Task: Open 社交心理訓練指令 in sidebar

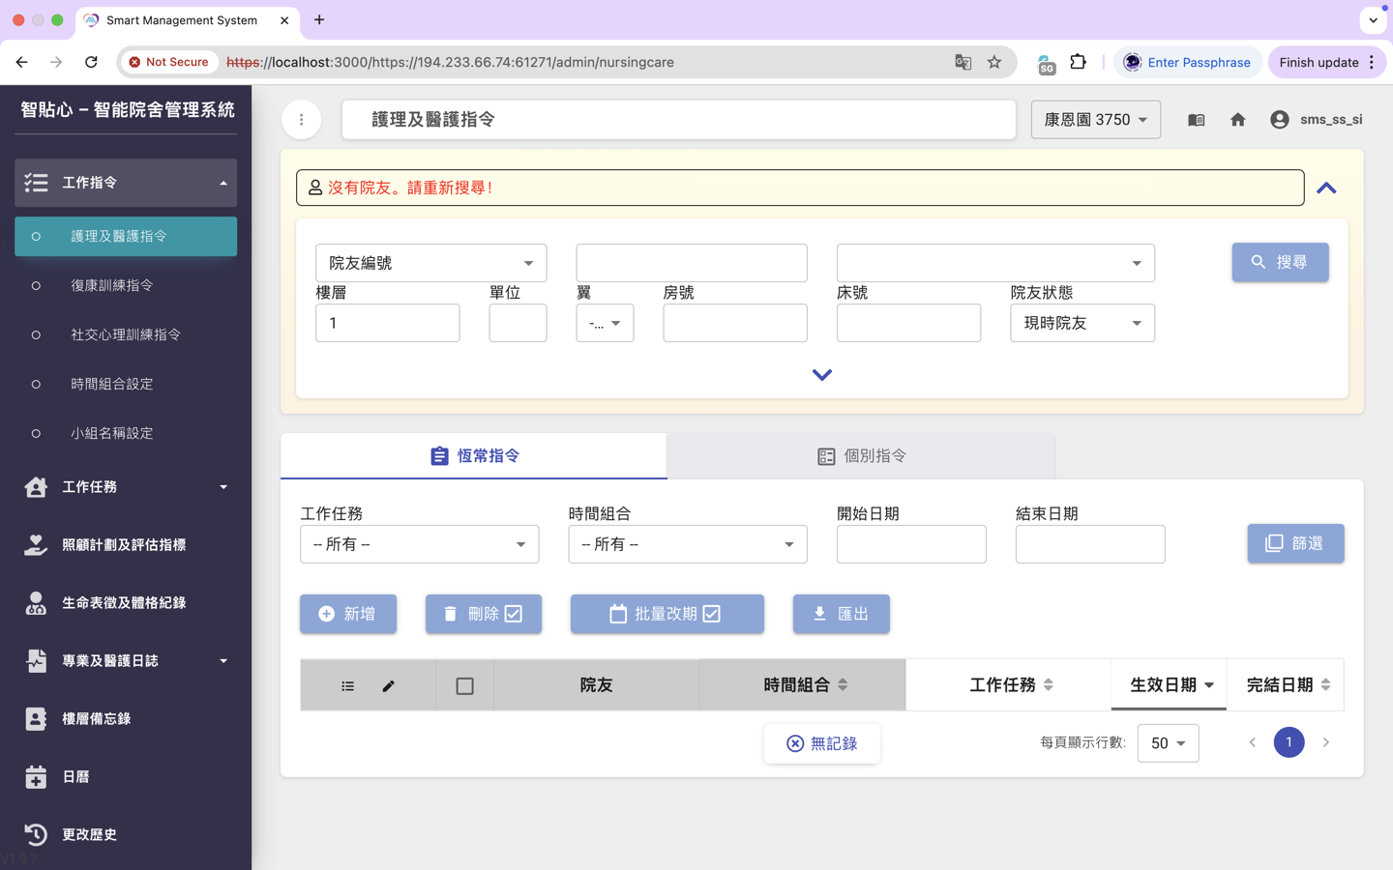Action: [126, 334]
